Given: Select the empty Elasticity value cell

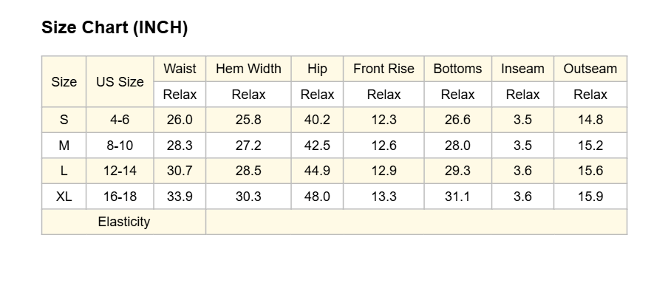Looking at the screenshot, I should [x=416, y=222].
